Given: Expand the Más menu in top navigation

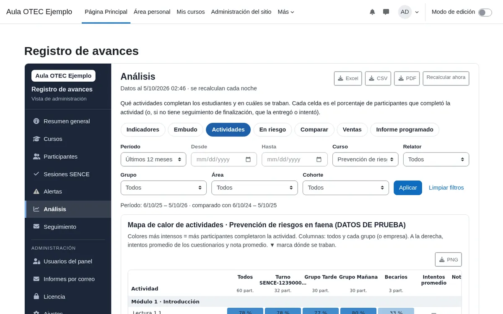Looking at the screenshot, I should [x=286, y=12].
